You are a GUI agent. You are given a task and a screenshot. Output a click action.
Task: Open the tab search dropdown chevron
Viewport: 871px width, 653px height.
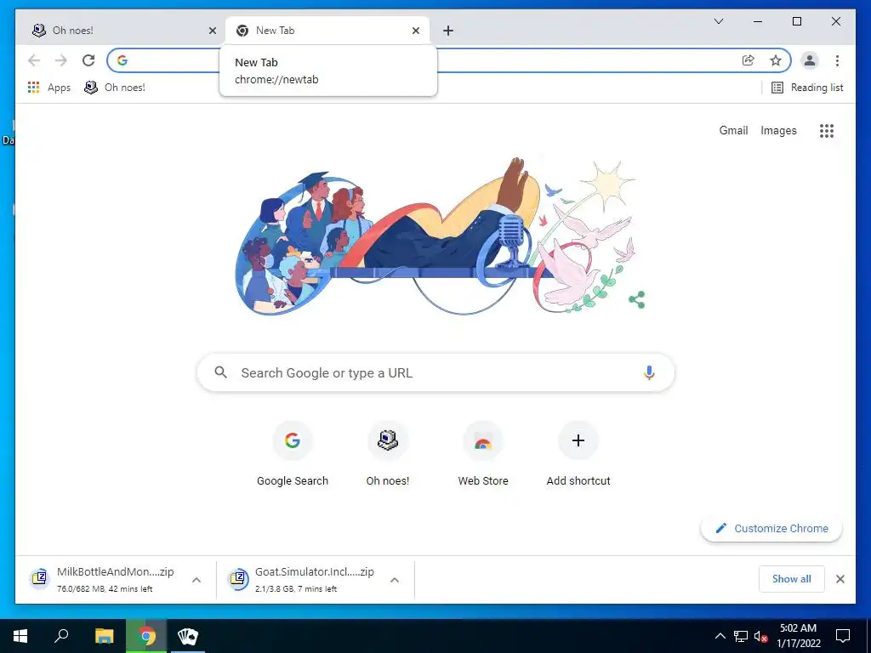point(718,21)
